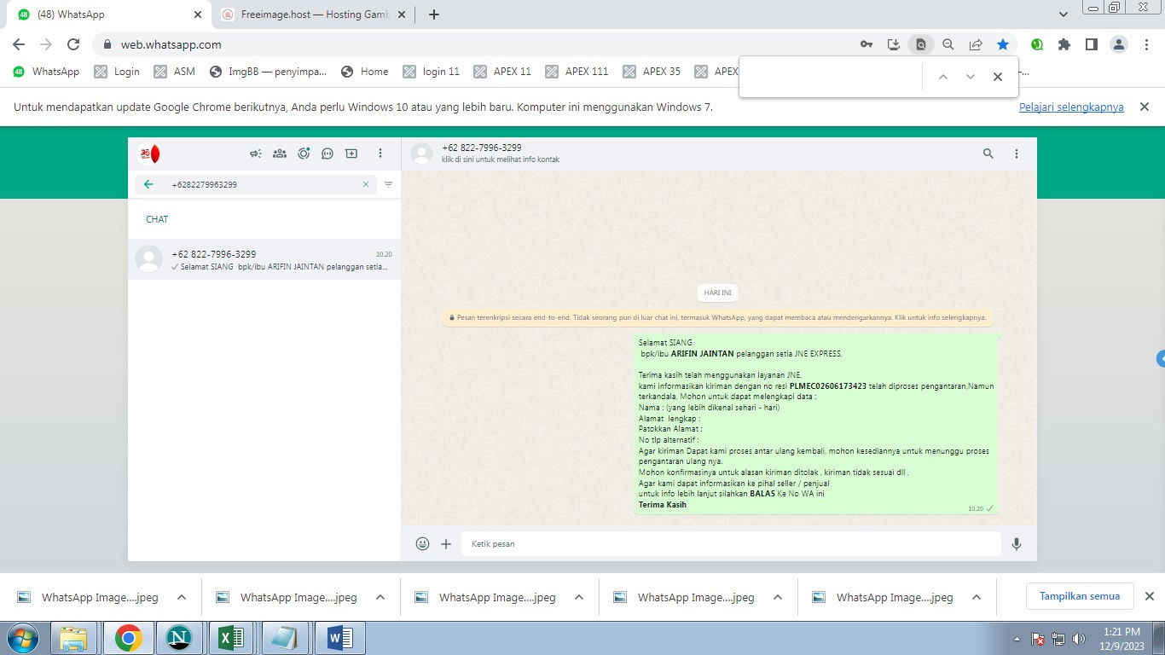Go back from search with green arrow
Image resolution: width=1165 pixels, height=655 pixels.
pos(148,184)
